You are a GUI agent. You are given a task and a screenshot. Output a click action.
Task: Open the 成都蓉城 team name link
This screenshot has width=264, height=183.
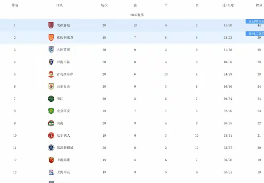tap(63, 25)
